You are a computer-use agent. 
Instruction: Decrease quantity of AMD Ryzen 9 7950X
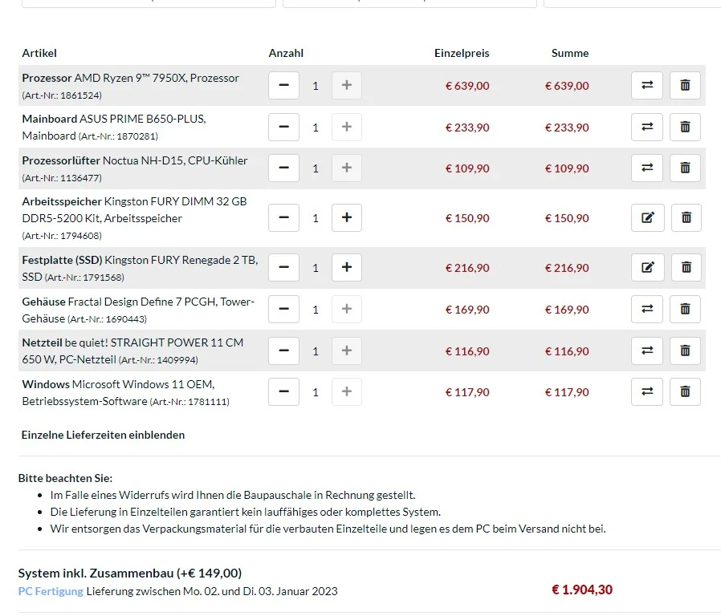[x=283, y=86]
